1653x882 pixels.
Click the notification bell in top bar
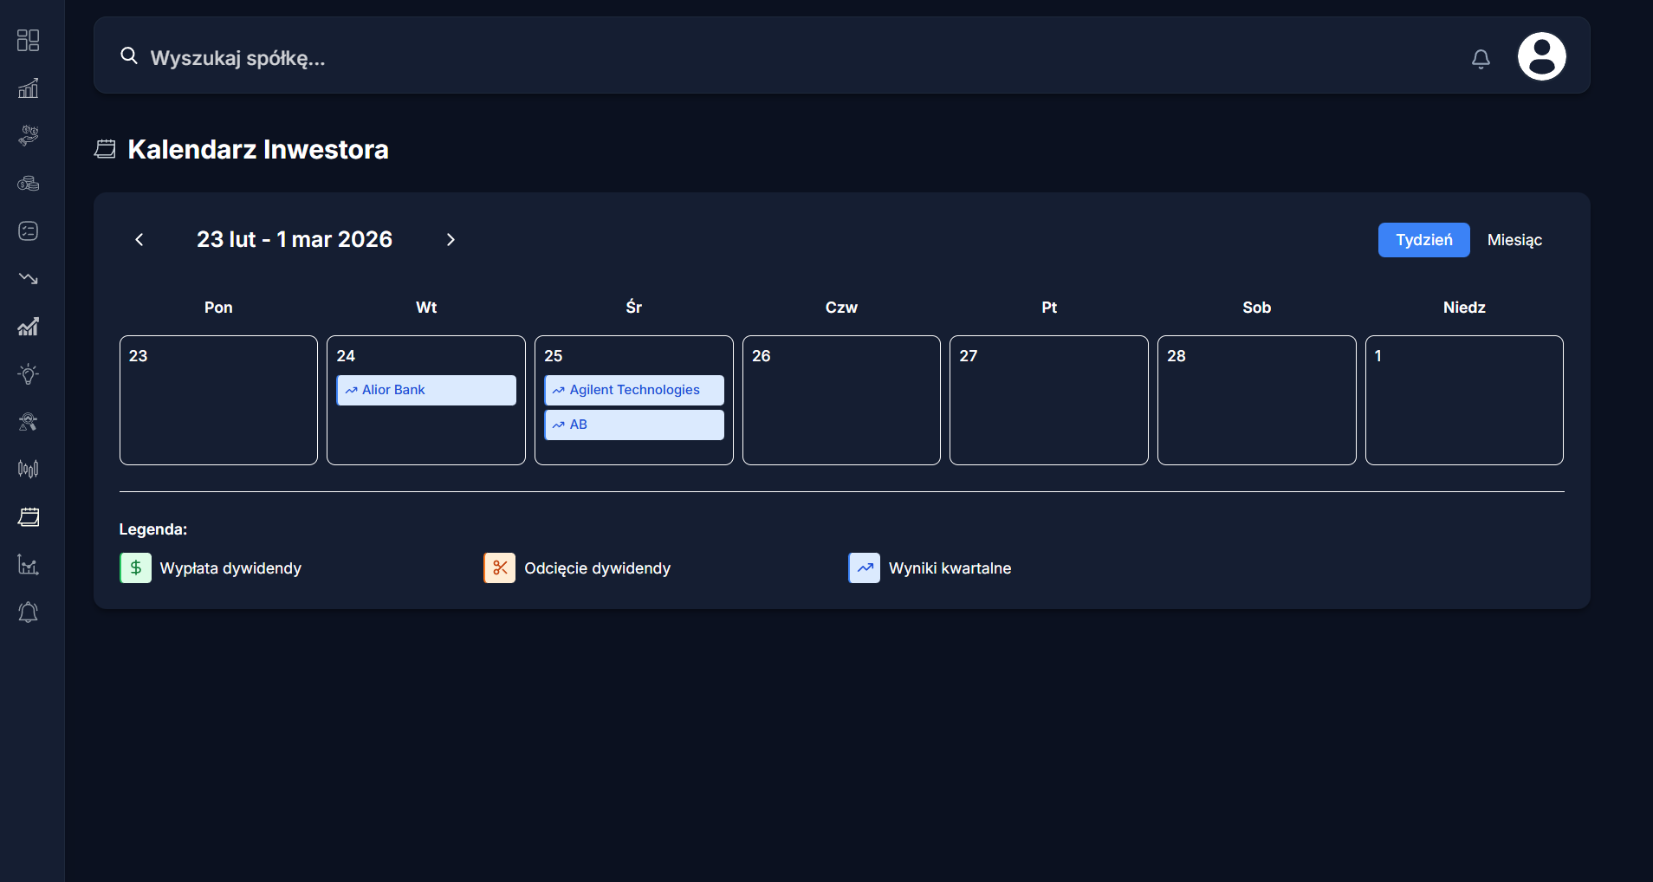coord(1481,59)
